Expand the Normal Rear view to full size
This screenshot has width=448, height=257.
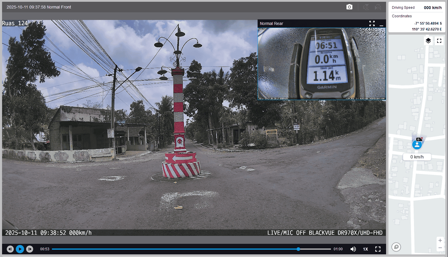(372, 23)
